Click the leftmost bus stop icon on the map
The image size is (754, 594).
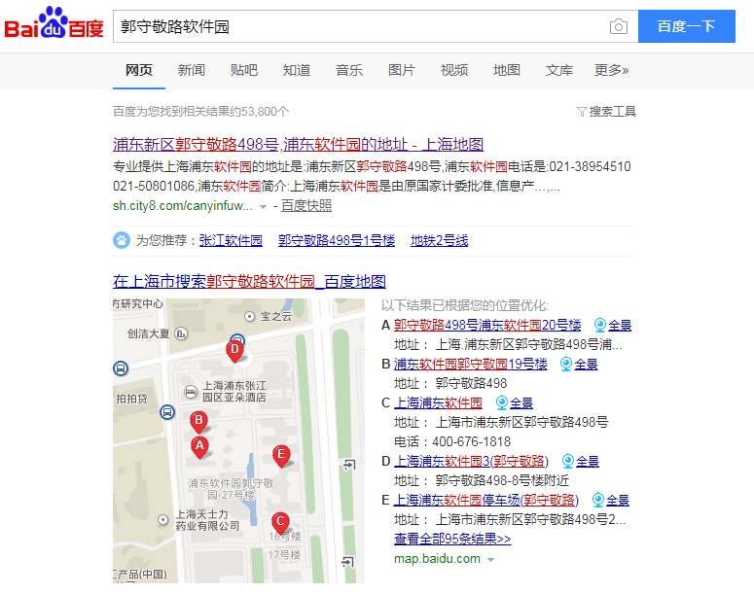[x=121, y=368]
